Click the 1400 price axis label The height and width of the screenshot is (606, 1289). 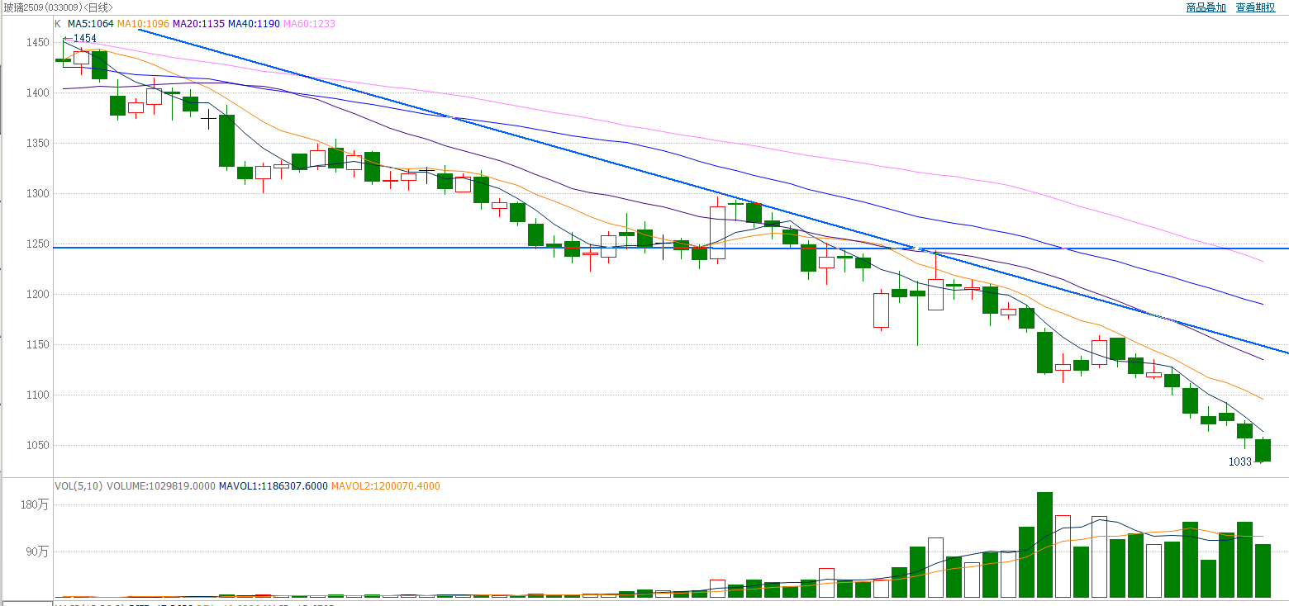click(x=38, y=92)
